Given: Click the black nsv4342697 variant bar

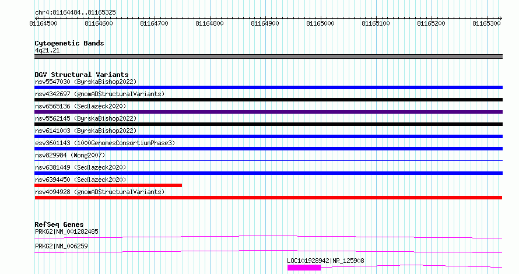Looking at the screenshot, I should coord(268,100).
